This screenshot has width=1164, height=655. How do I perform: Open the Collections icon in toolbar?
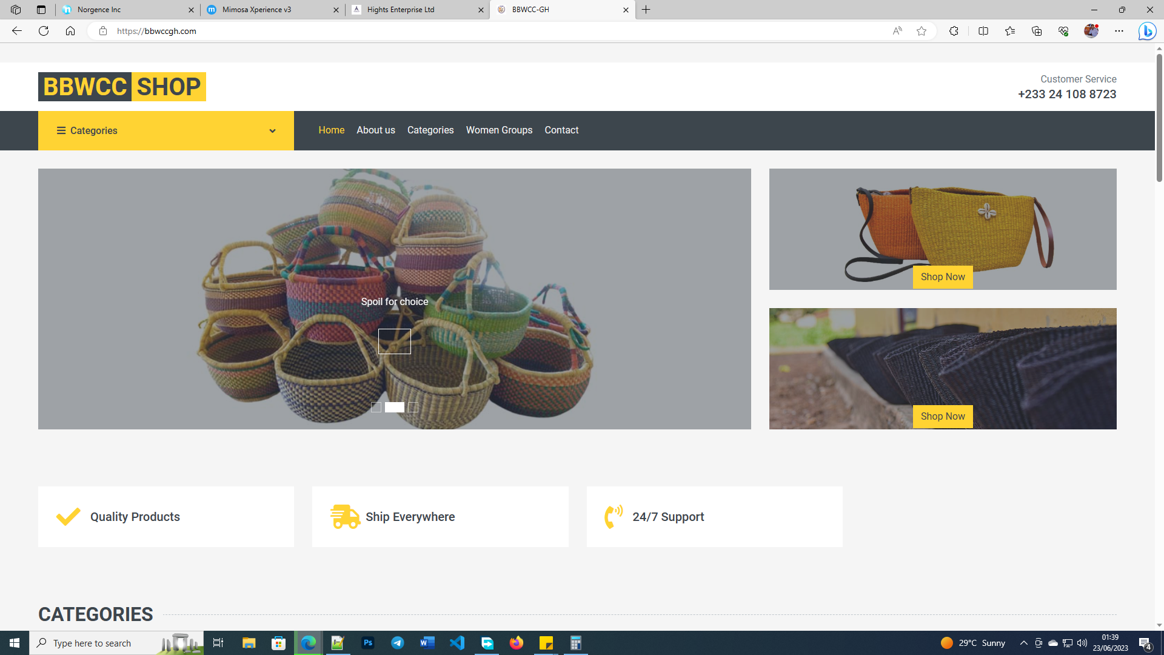(1037, 31)
